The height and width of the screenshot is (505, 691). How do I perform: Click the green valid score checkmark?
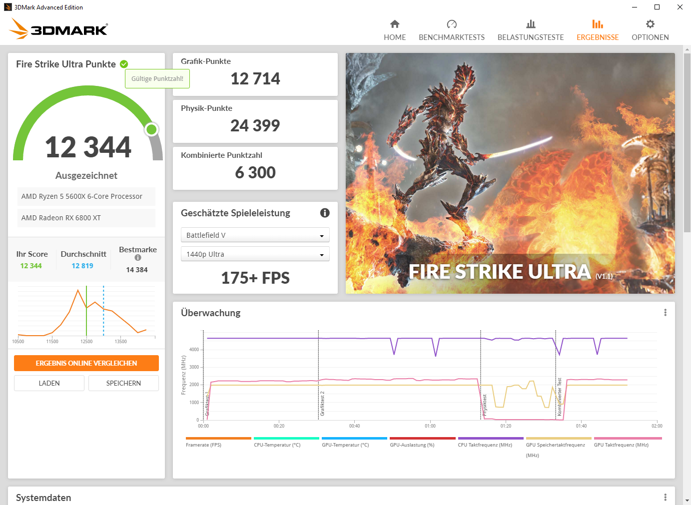[x=124, y=64]
